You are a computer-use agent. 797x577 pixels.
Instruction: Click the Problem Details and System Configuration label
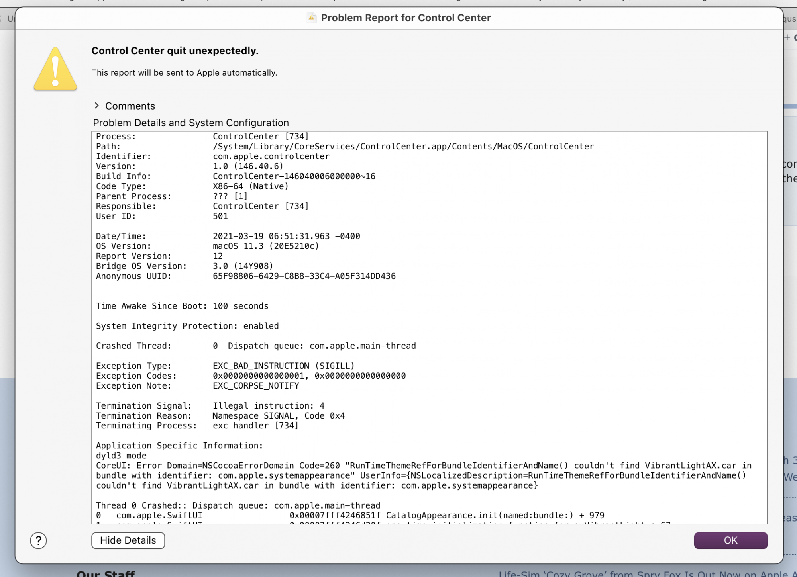click(190, 123)
